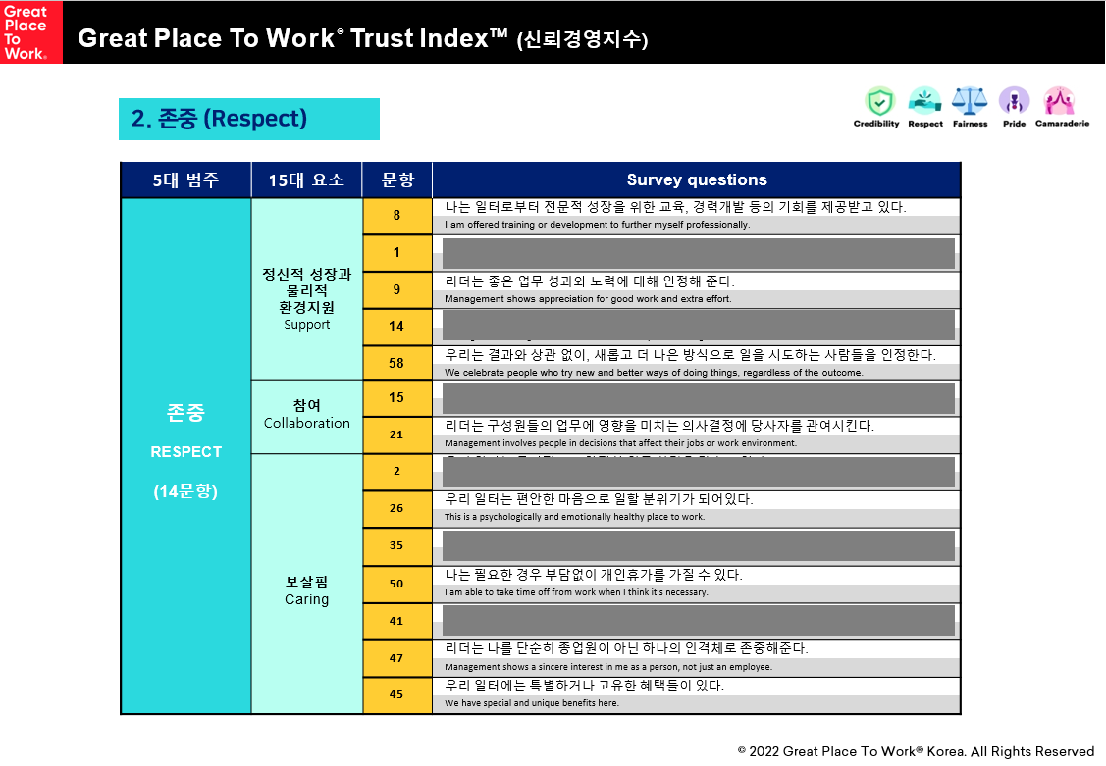Select the Fairness scales icon

click(x=970, y=102)
